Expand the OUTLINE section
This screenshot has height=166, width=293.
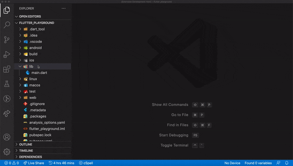coord(42,144)
